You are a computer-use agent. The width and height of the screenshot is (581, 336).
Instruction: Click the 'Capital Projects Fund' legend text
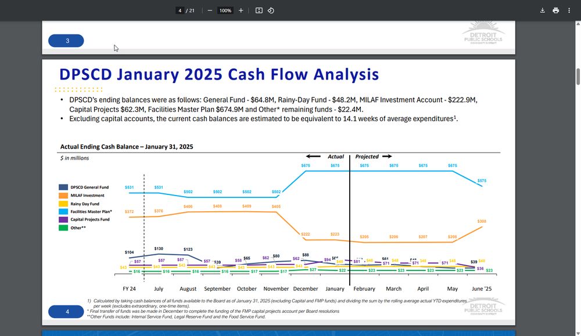click(x=90, y=219)
